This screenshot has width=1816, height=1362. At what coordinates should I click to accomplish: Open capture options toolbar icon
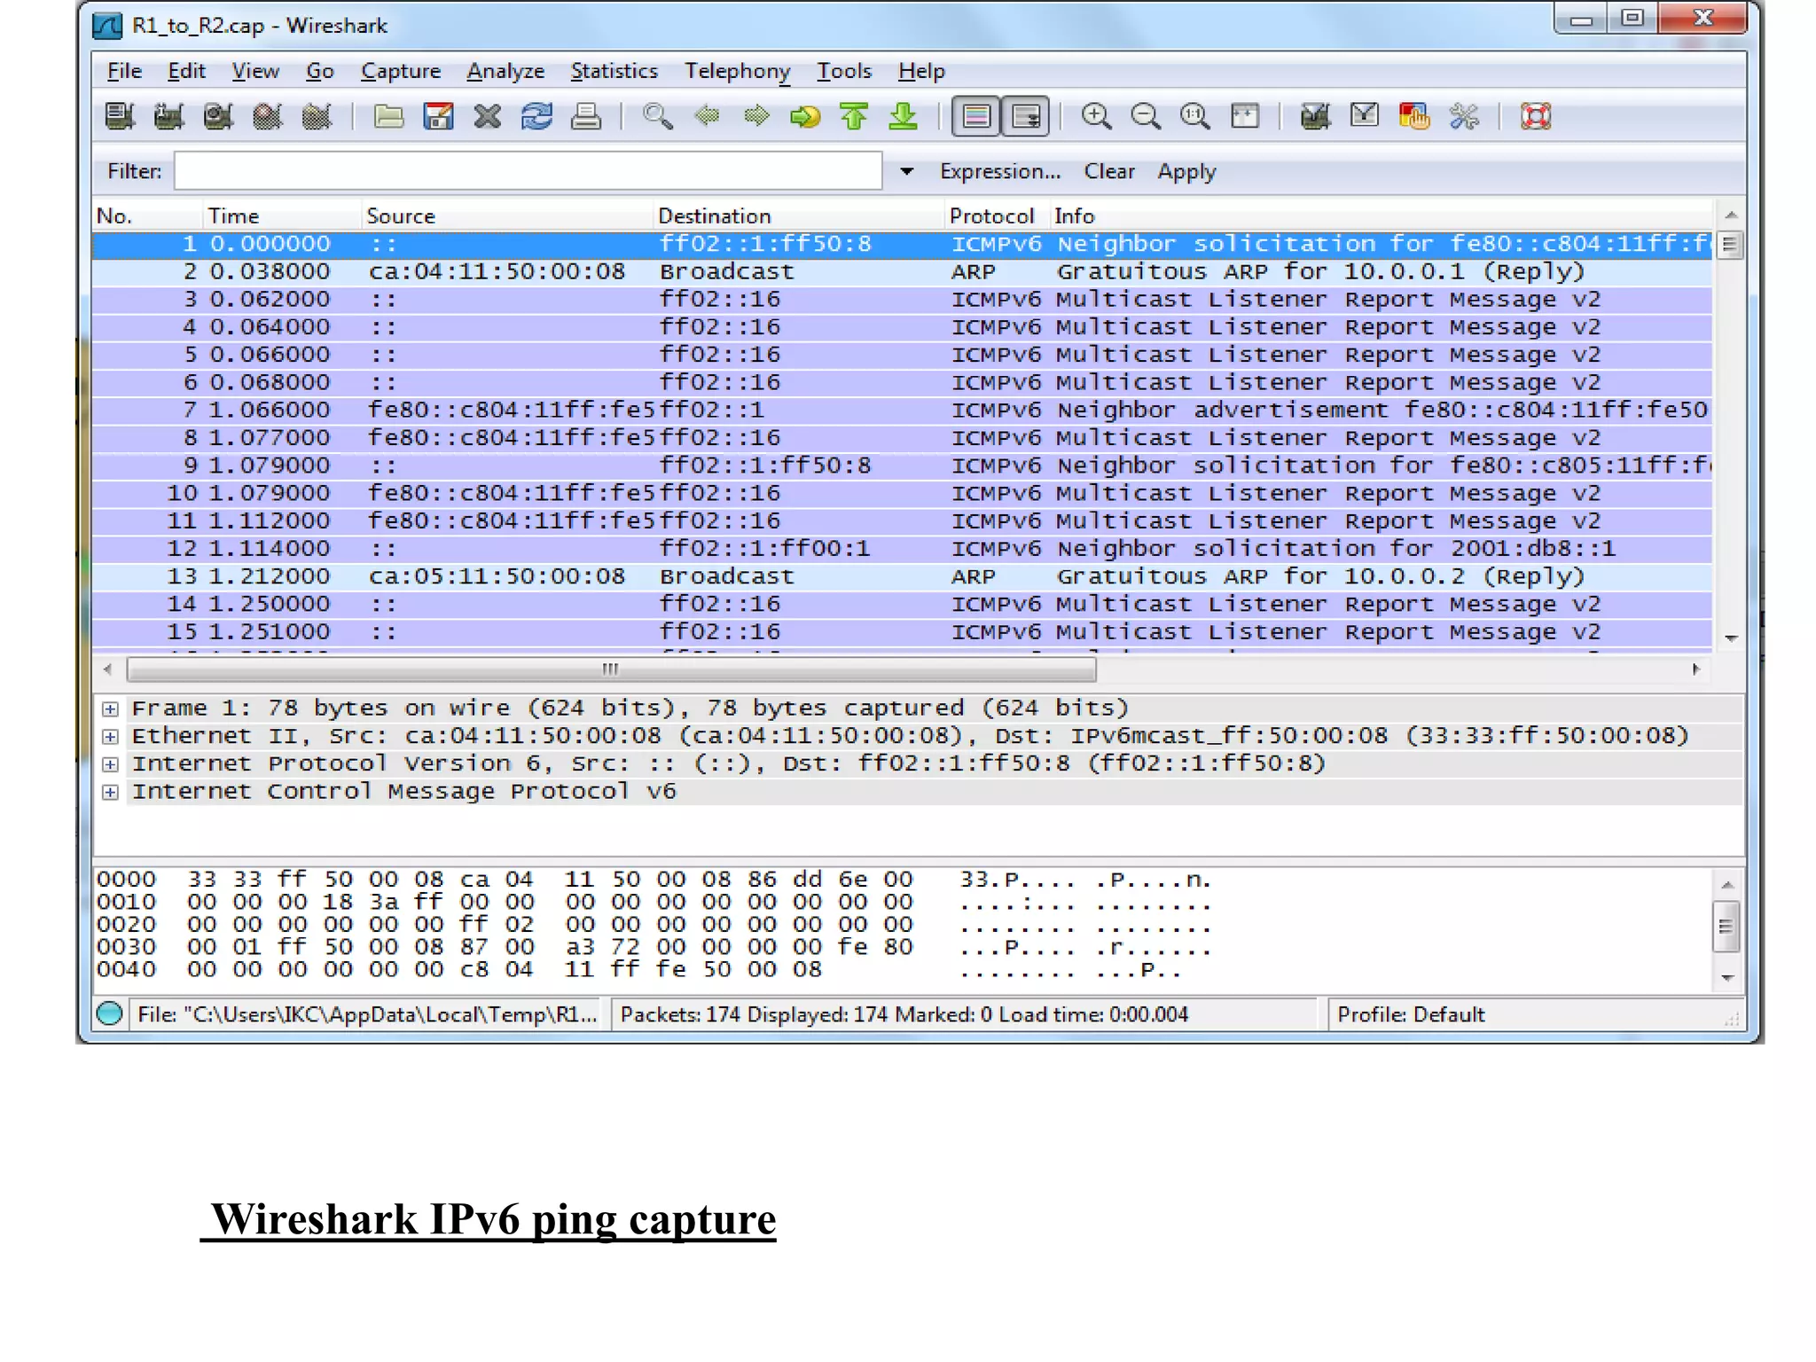168,116
